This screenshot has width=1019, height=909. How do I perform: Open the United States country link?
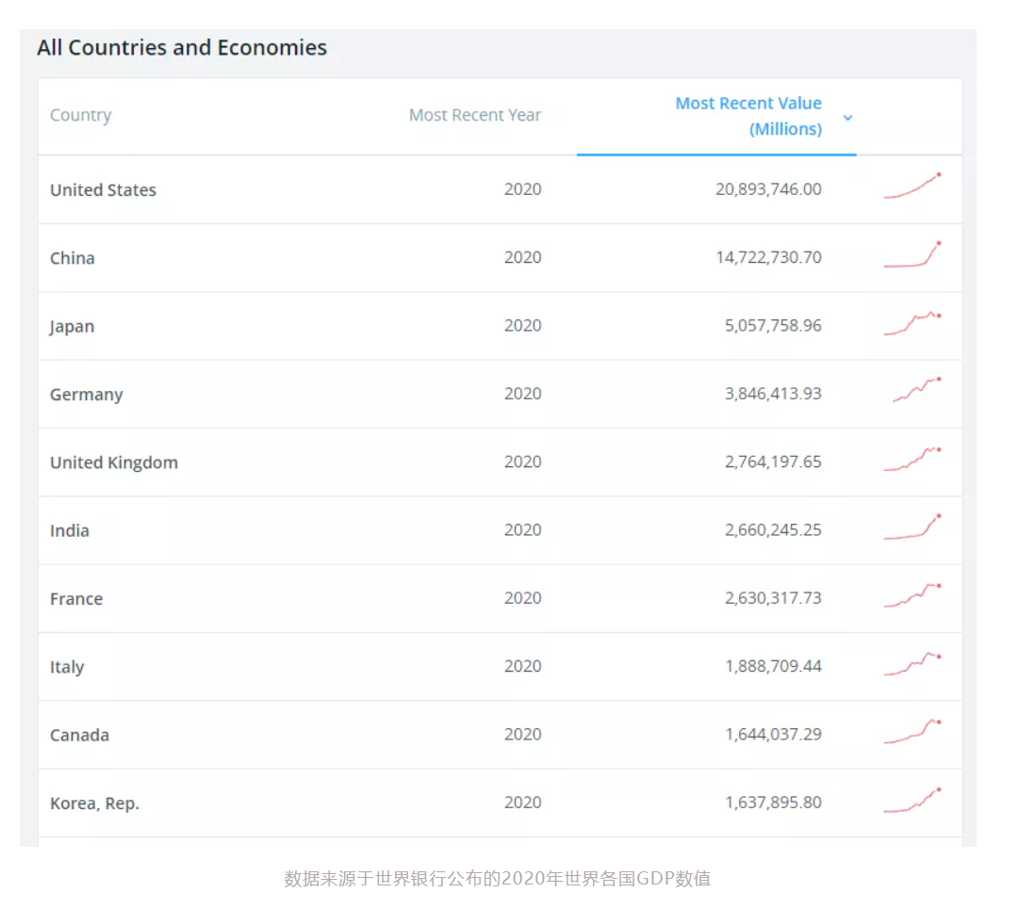[103, 190]
